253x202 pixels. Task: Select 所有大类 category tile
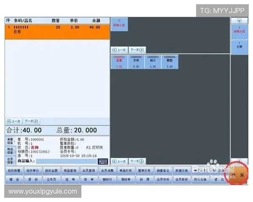coord(240,30)
